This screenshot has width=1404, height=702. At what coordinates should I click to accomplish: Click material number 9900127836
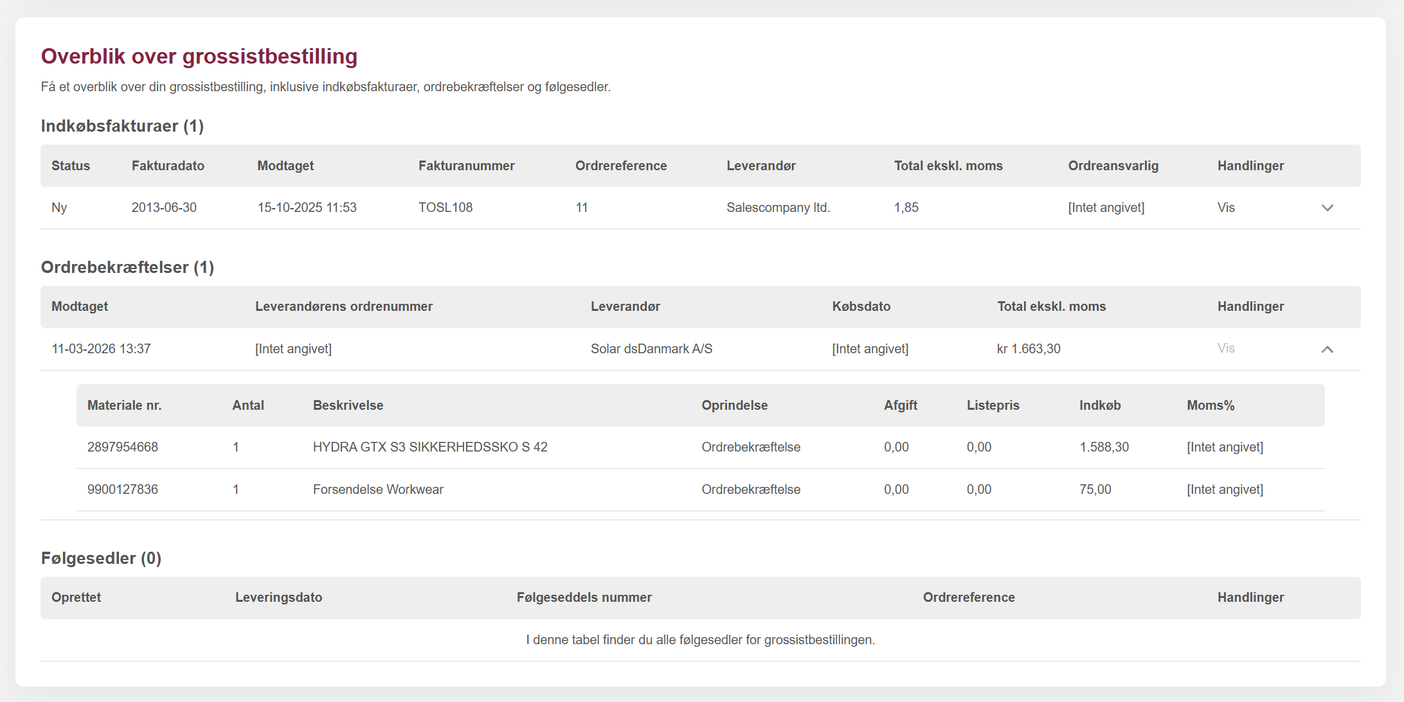(123, 489)
